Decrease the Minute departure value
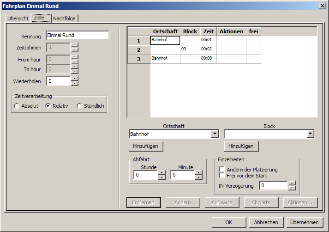The image size is (329, 232). coord(198,177)
